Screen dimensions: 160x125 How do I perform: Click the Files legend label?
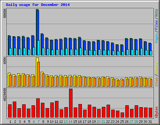(x=157, y=25)
